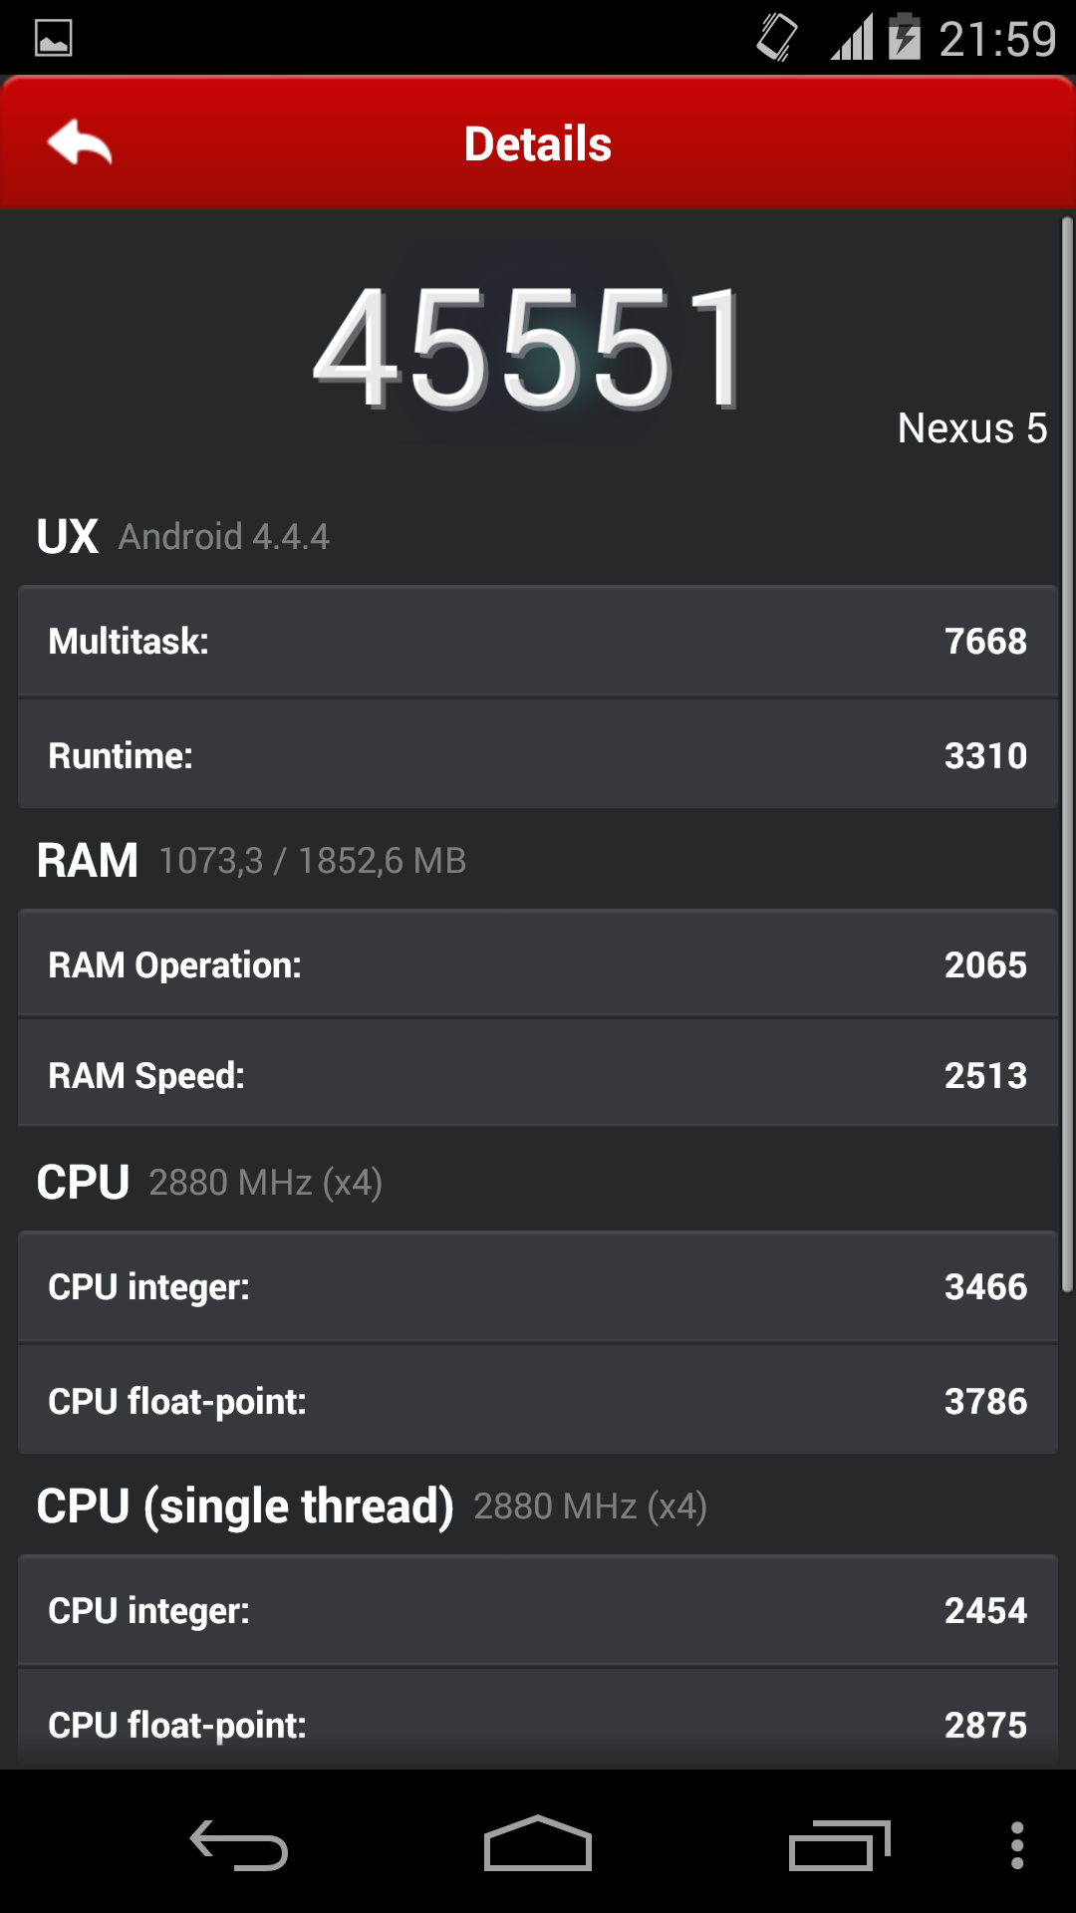
Task: Tap CPU float-point row showing 3786
Action: tap(538, 1400)
